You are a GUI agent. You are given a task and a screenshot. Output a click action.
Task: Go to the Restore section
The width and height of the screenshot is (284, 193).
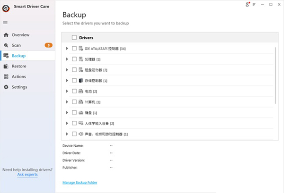(x=19, y=66)
